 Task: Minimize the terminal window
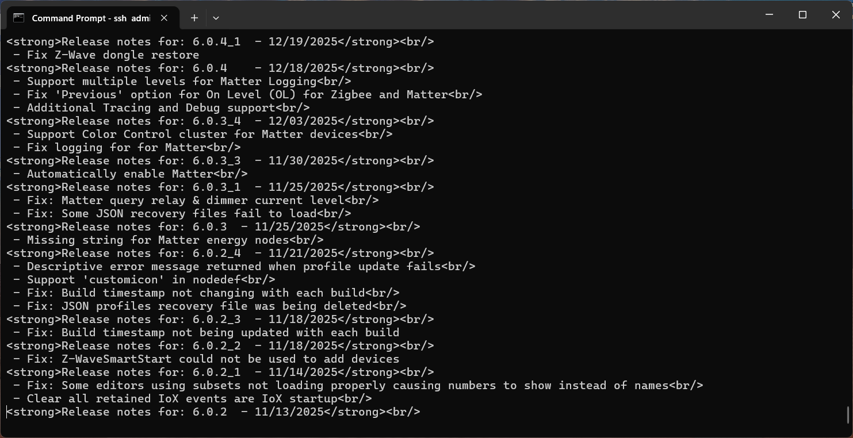[769, 15]
